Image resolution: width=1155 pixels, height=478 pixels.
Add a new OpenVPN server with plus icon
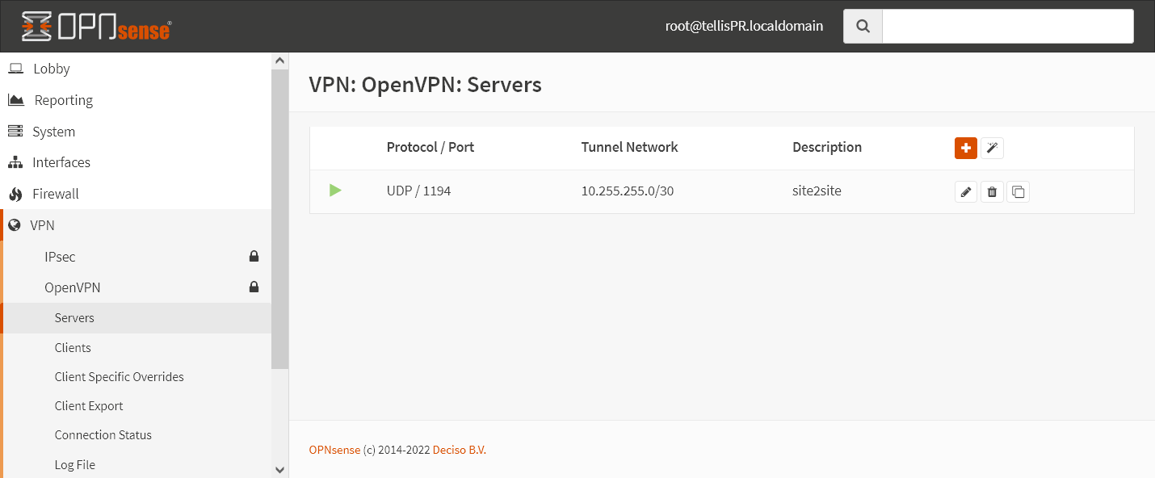pyautogui.click(x=966, y=148)
